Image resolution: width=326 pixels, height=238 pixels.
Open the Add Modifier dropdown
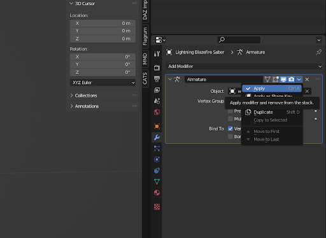(x=244, y=66)
